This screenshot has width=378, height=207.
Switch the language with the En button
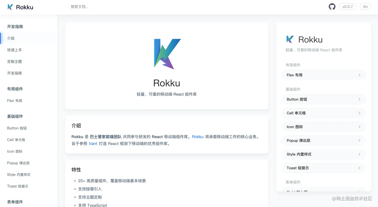point(365,7)
